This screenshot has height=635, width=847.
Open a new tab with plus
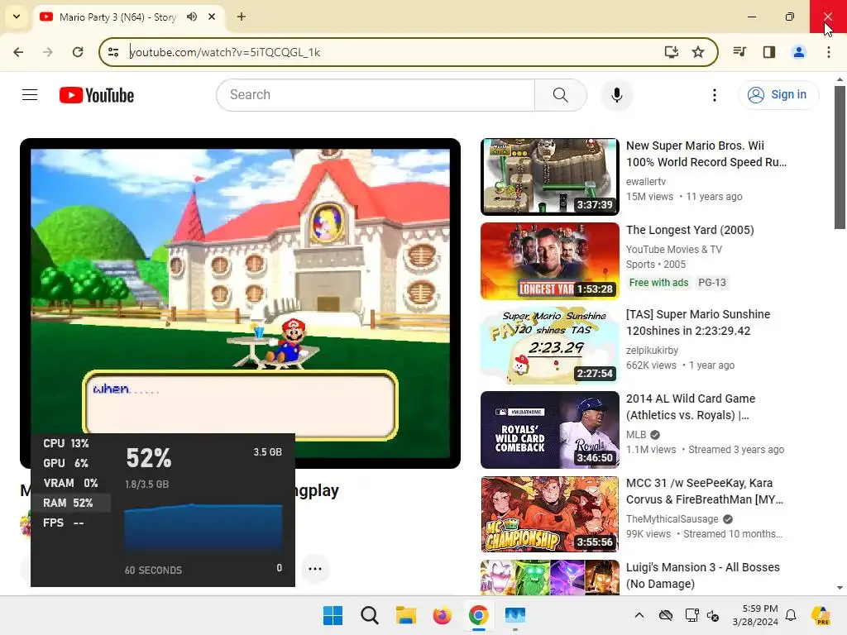click(x=242, y=17)
